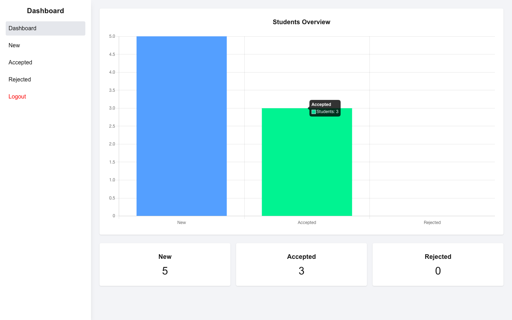
Task: Select the Accepted summary card showing 3
Action: [302, 265]
